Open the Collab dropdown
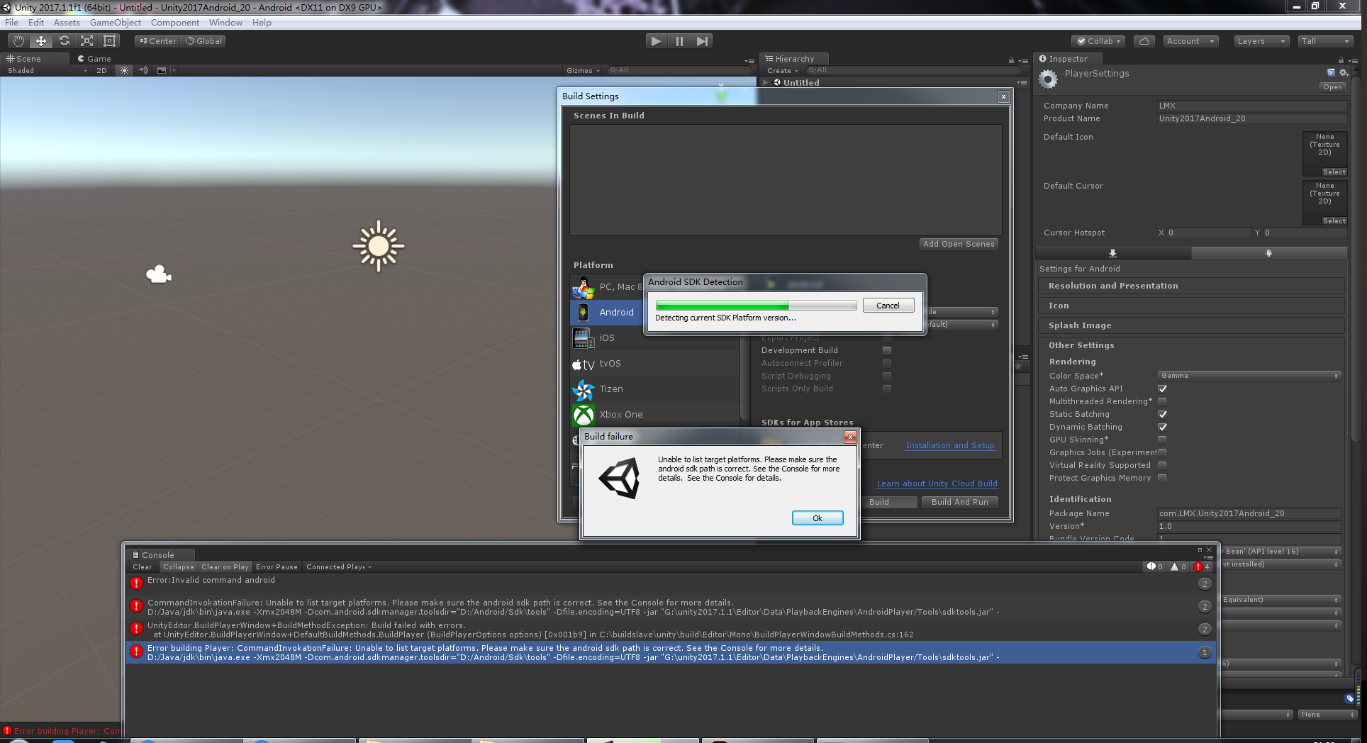 click(x=1098, y=41)
